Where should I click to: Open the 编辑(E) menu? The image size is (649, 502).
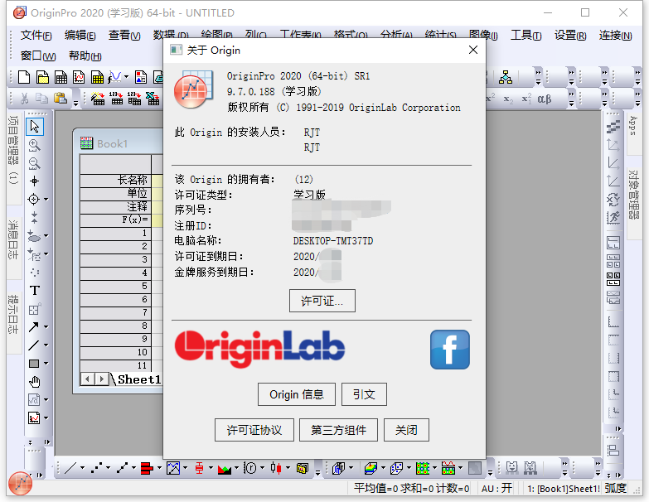click(x=80, y=36)
